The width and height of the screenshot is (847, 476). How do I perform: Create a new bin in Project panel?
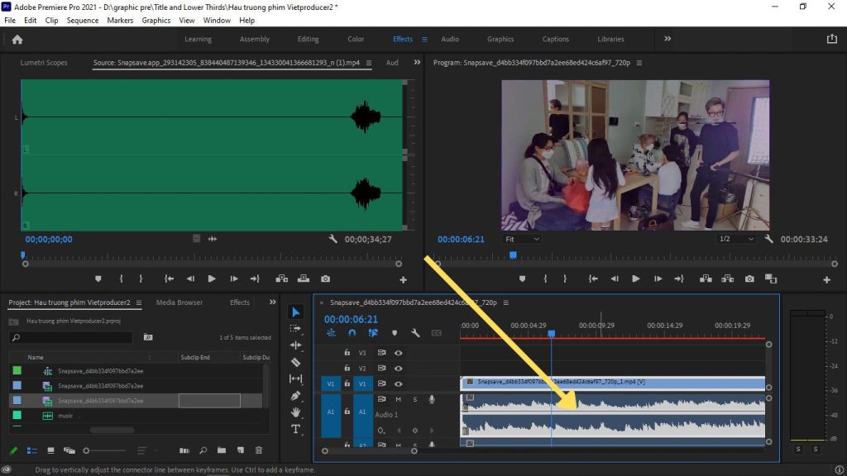(x=221, y=450)
